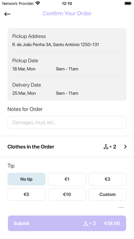Submit the order

coord(67,223)
